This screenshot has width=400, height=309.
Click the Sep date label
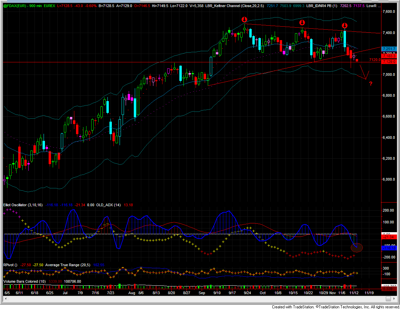pyautogui.click(x=202, y=293)
